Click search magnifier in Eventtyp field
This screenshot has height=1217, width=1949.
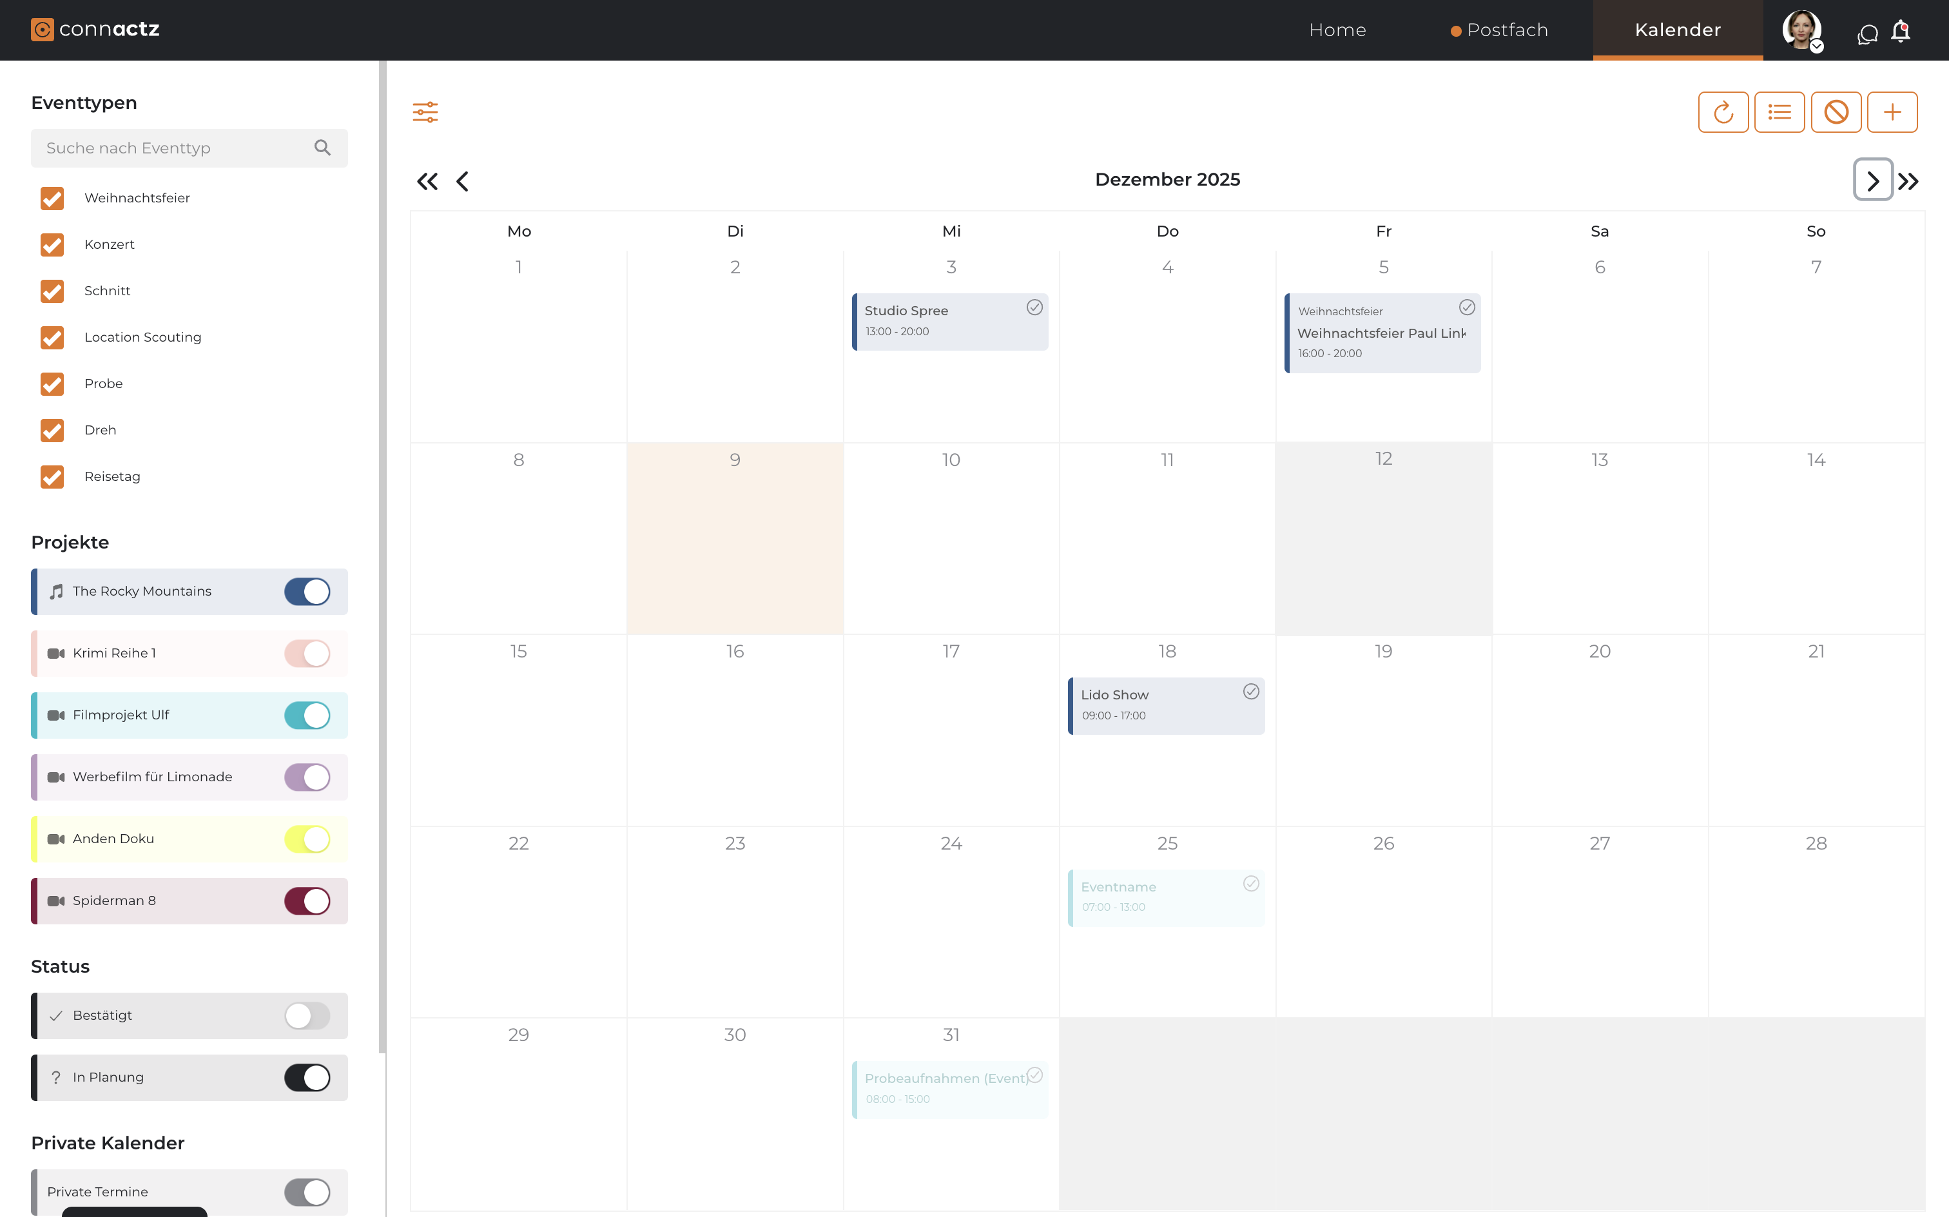click(x=322, y=148)
